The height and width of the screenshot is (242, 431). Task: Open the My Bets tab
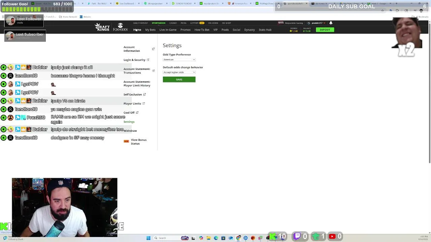coord(150,30)
